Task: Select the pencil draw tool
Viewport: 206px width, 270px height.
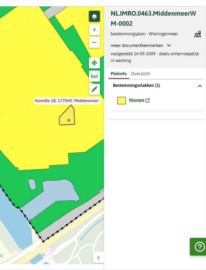Action: pyautogui.click(x=94, y=89)
